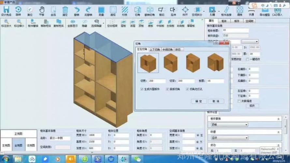This screenshot has height=163, width=290.
Task: Open the dropdown beside the panel name field
Action: pyautogui.click(x=250, y=41)
